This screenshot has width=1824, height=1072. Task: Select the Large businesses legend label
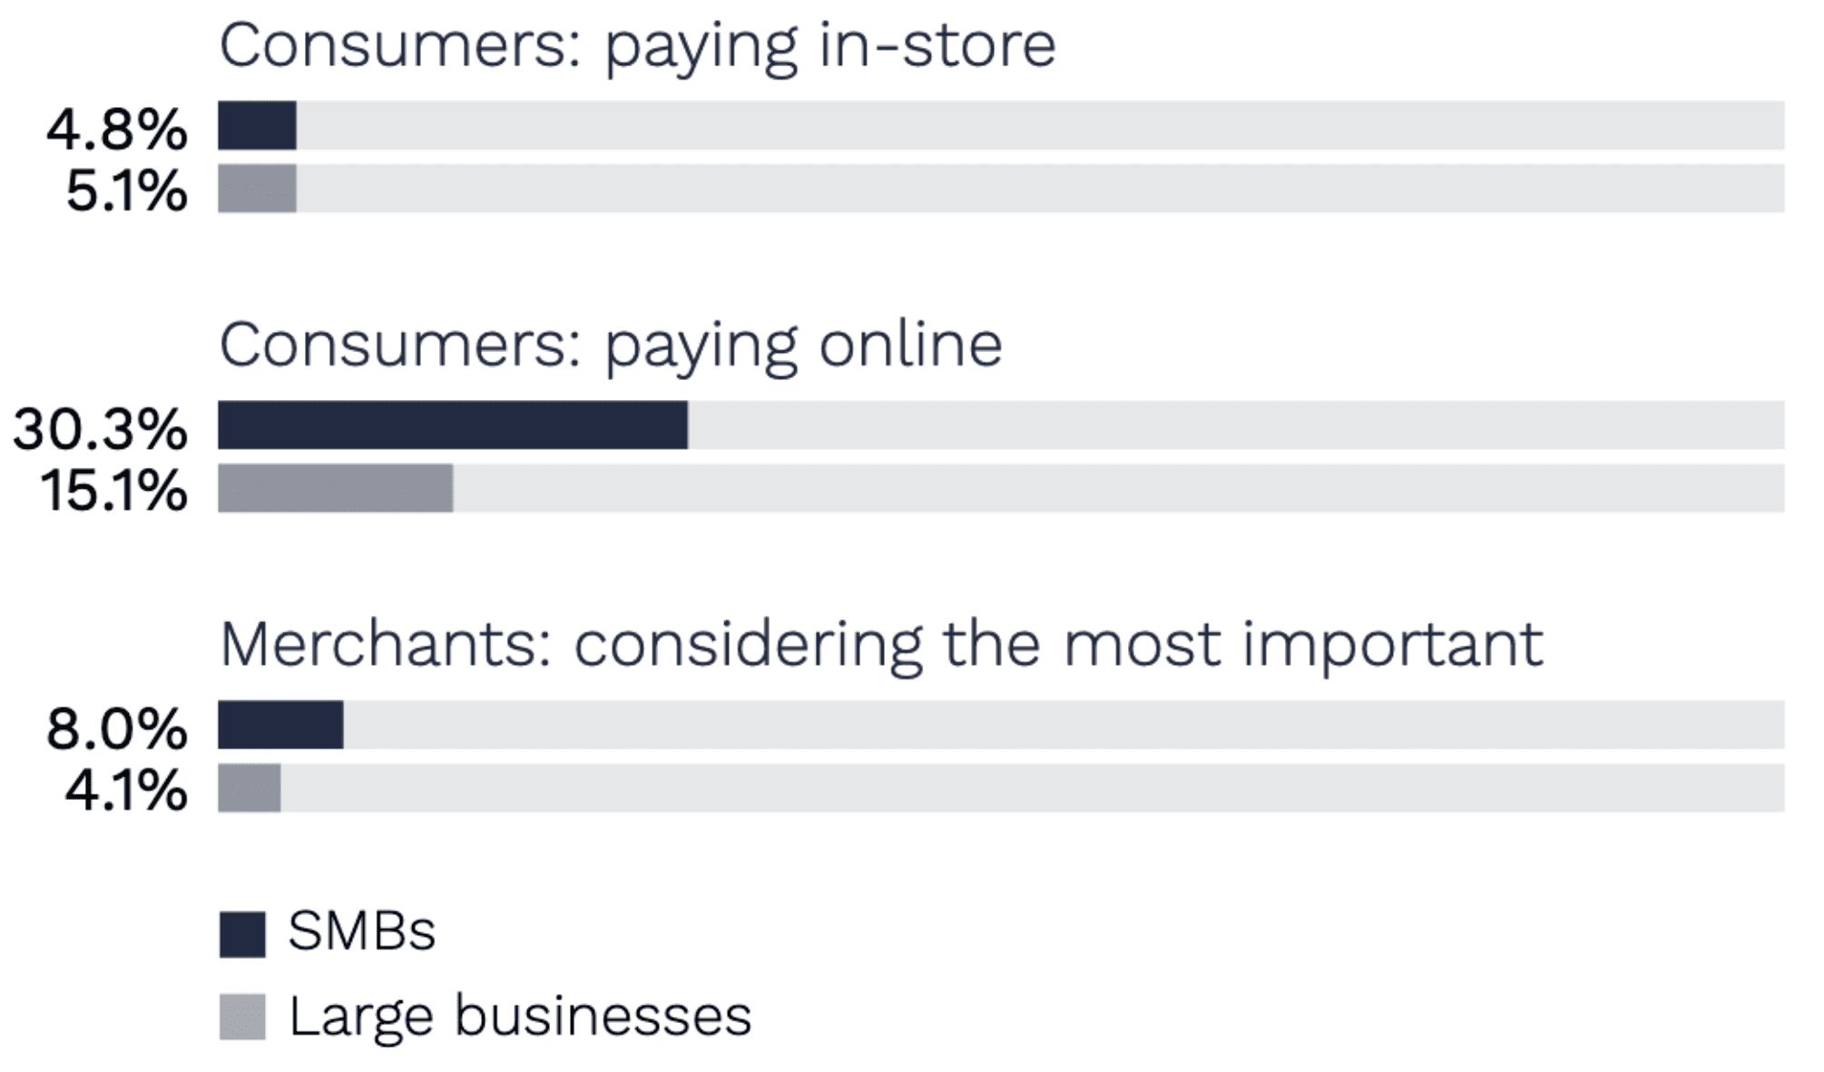pos(520,1016)
